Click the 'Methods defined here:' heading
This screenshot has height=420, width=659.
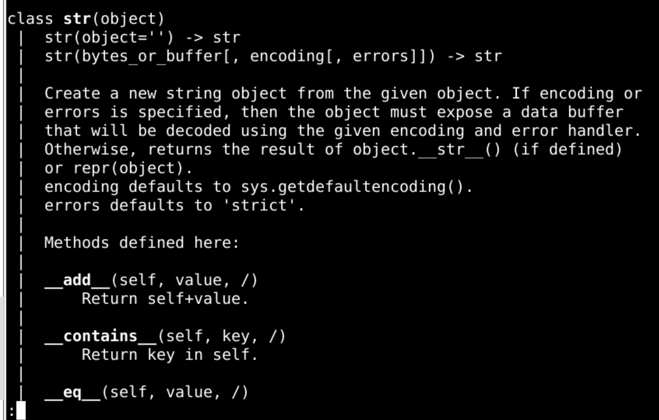click(x=142, y=243)
